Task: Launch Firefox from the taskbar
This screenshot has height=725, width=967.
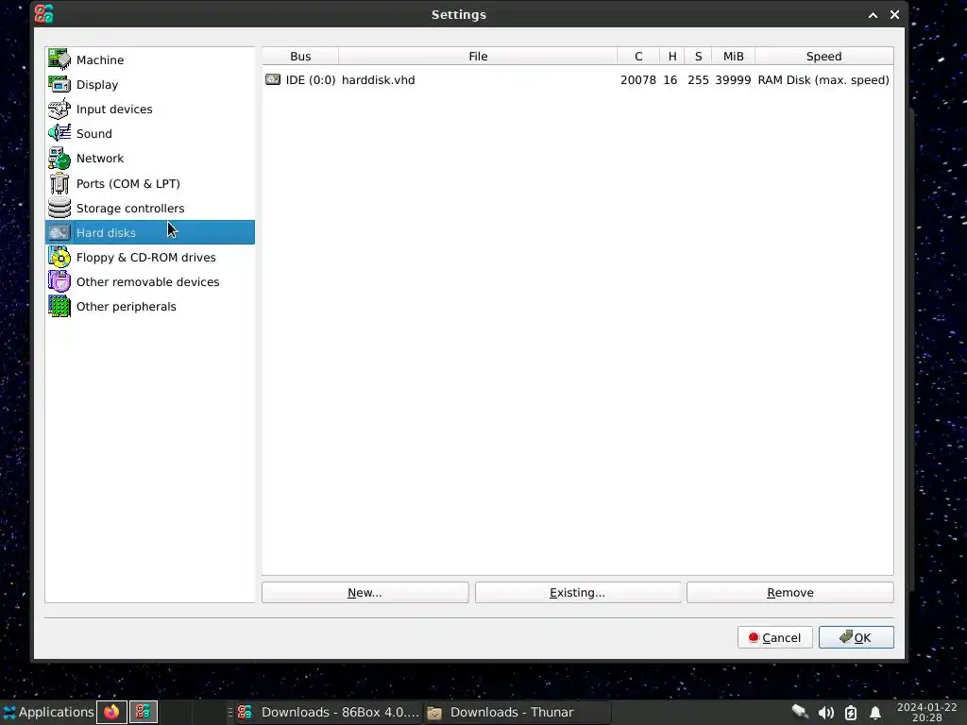Action: point(111,712)
